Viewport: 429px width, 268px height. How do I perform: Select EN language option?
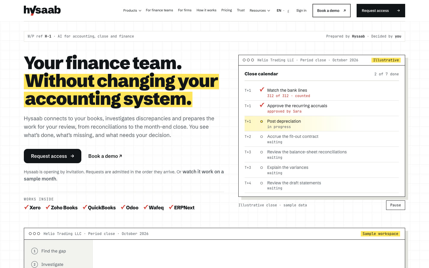[x=279, y=10]
